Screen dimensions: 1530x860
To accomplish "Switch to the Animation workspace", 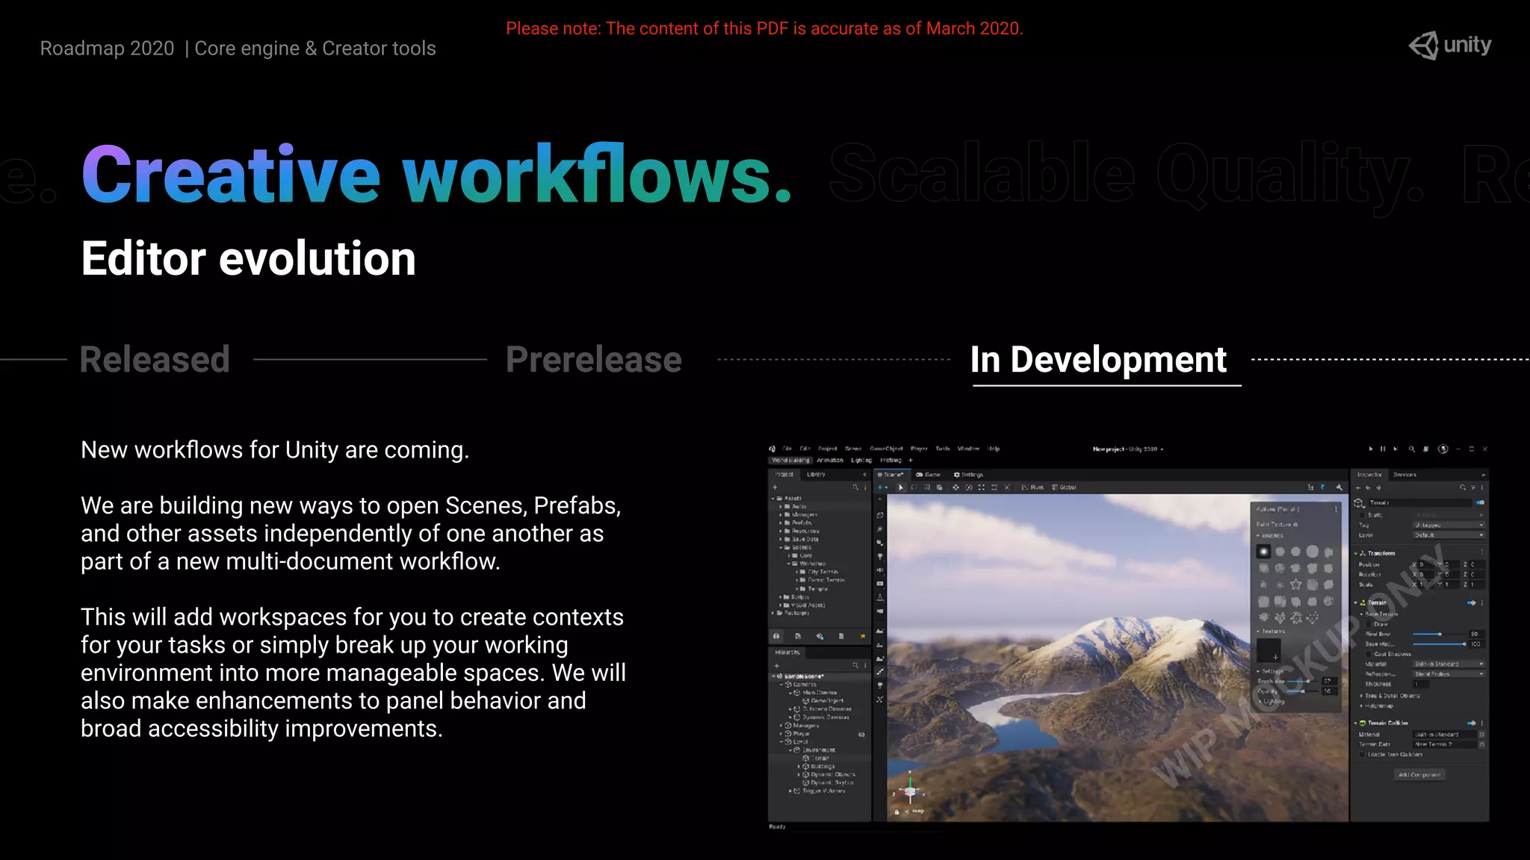I will pyautogui.click(x=830, y=460).
